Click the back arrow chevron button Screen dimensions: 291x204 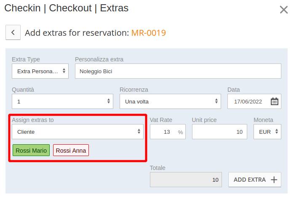click(13, 32)
